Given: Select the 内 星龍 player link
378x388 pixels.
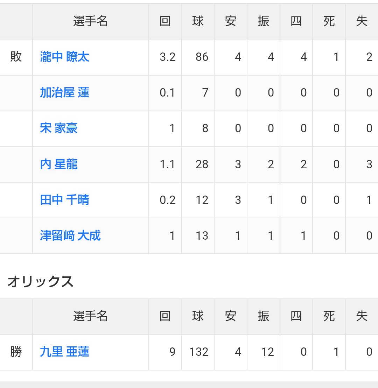Looking at the screenshot, I should coord(59,164).
